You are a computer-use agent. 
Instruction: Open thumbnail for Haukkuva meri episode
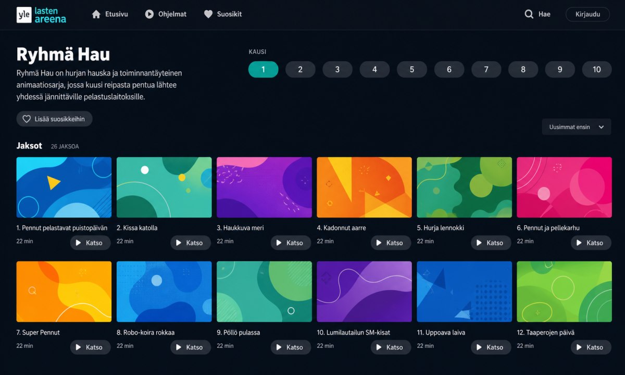point(264,187)
